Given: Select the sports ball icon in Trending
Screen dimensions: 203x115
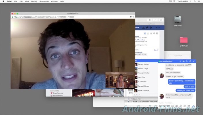Looking at the screenshot, I should tap(154, 33).
